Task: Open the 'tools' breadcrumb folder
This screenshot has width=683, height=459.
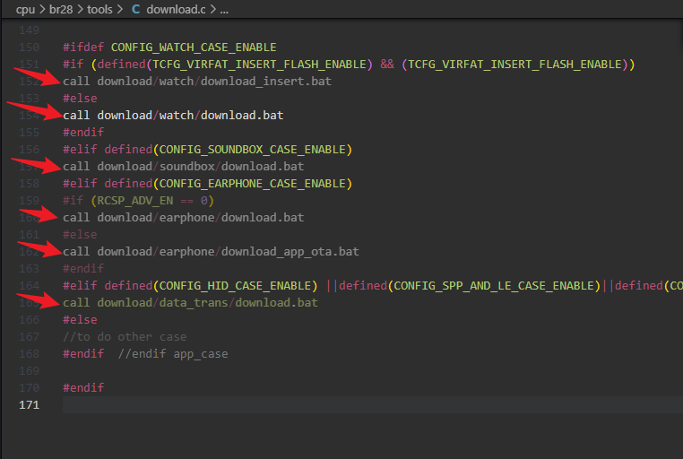Action: [x=99, y=9]
